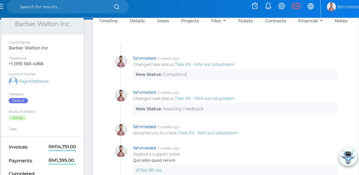The height and width of the screenshot is (175, 359).
Task: Click the Invoices amount RM14,751.00
Action: click(62, 147)
